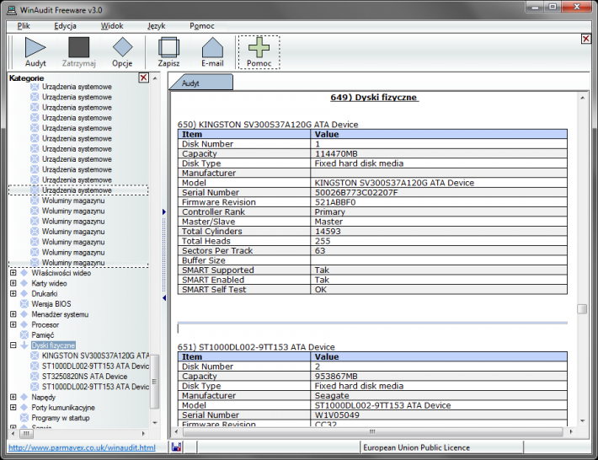Image resolution: width=598 pixels, height=460 pixels.
Task: Open the Język menu
Action: click(157, 26)
